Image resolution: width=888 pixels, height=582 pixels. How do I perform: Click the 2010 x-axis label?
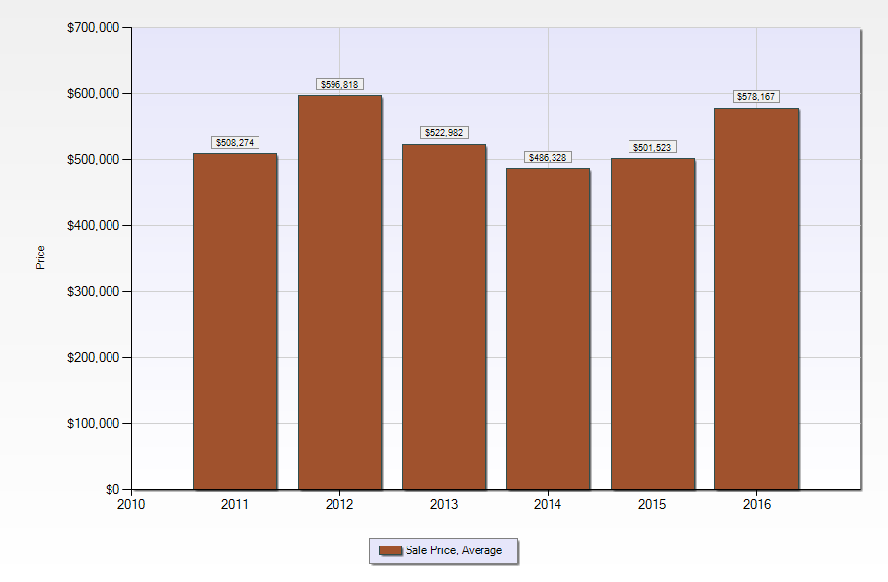[131, 504]
